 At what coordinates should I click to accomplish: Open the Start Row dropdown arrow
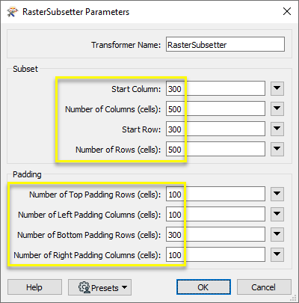click(277, 129)
